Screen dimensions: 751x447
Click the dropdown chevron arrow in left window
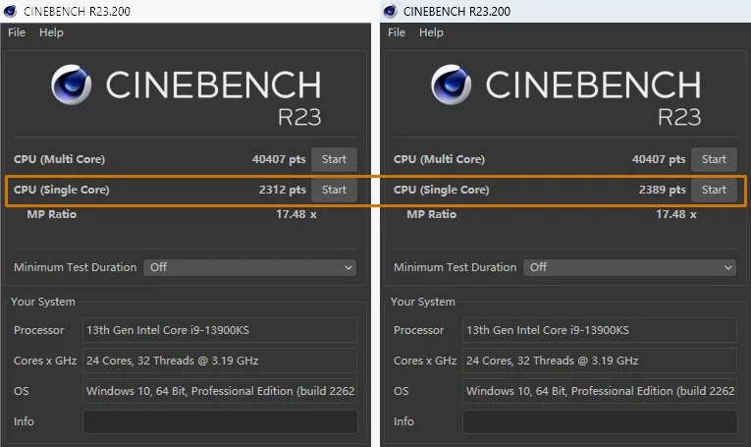point(349,267)
